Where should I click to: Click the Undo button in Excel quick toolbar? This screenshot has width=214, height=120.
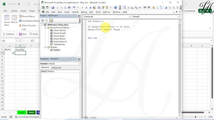(x=33, y=34)
